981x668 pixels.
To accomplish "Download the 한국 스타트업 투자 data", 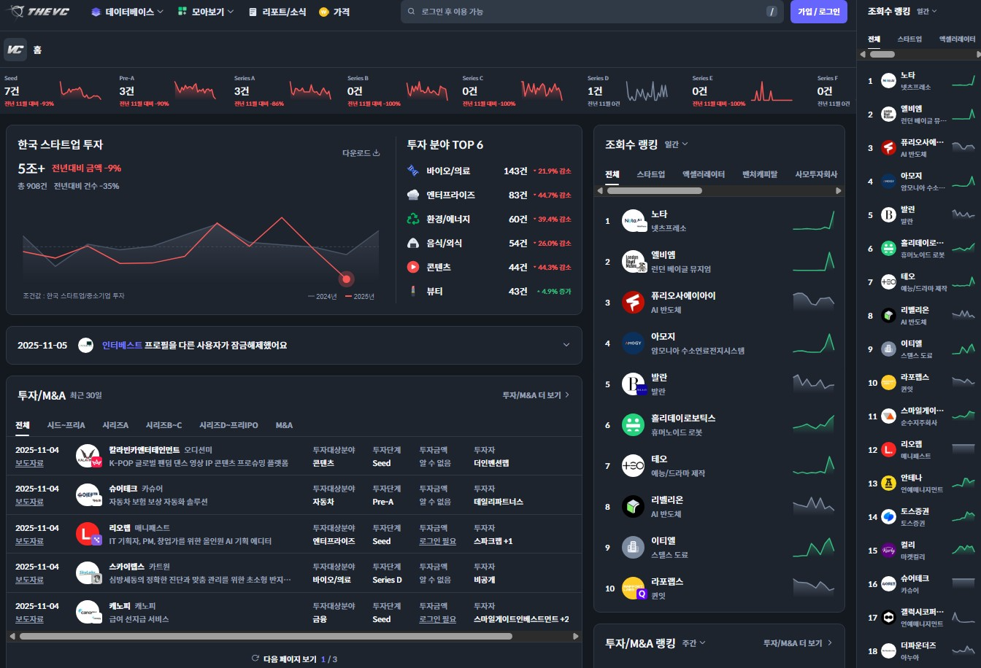I will point(361,153).
